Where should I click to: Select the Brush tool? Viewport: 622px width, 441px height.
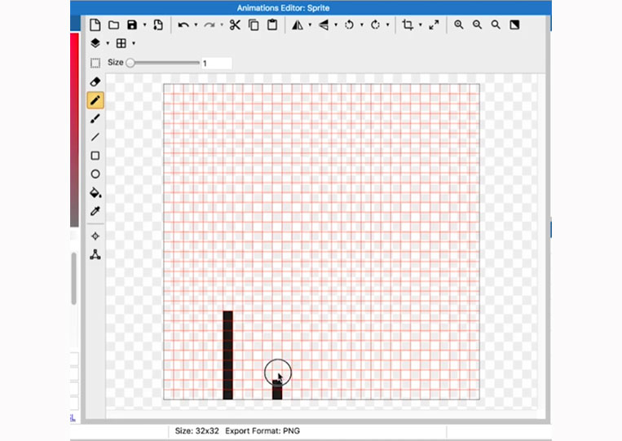(x=95, y=118)
